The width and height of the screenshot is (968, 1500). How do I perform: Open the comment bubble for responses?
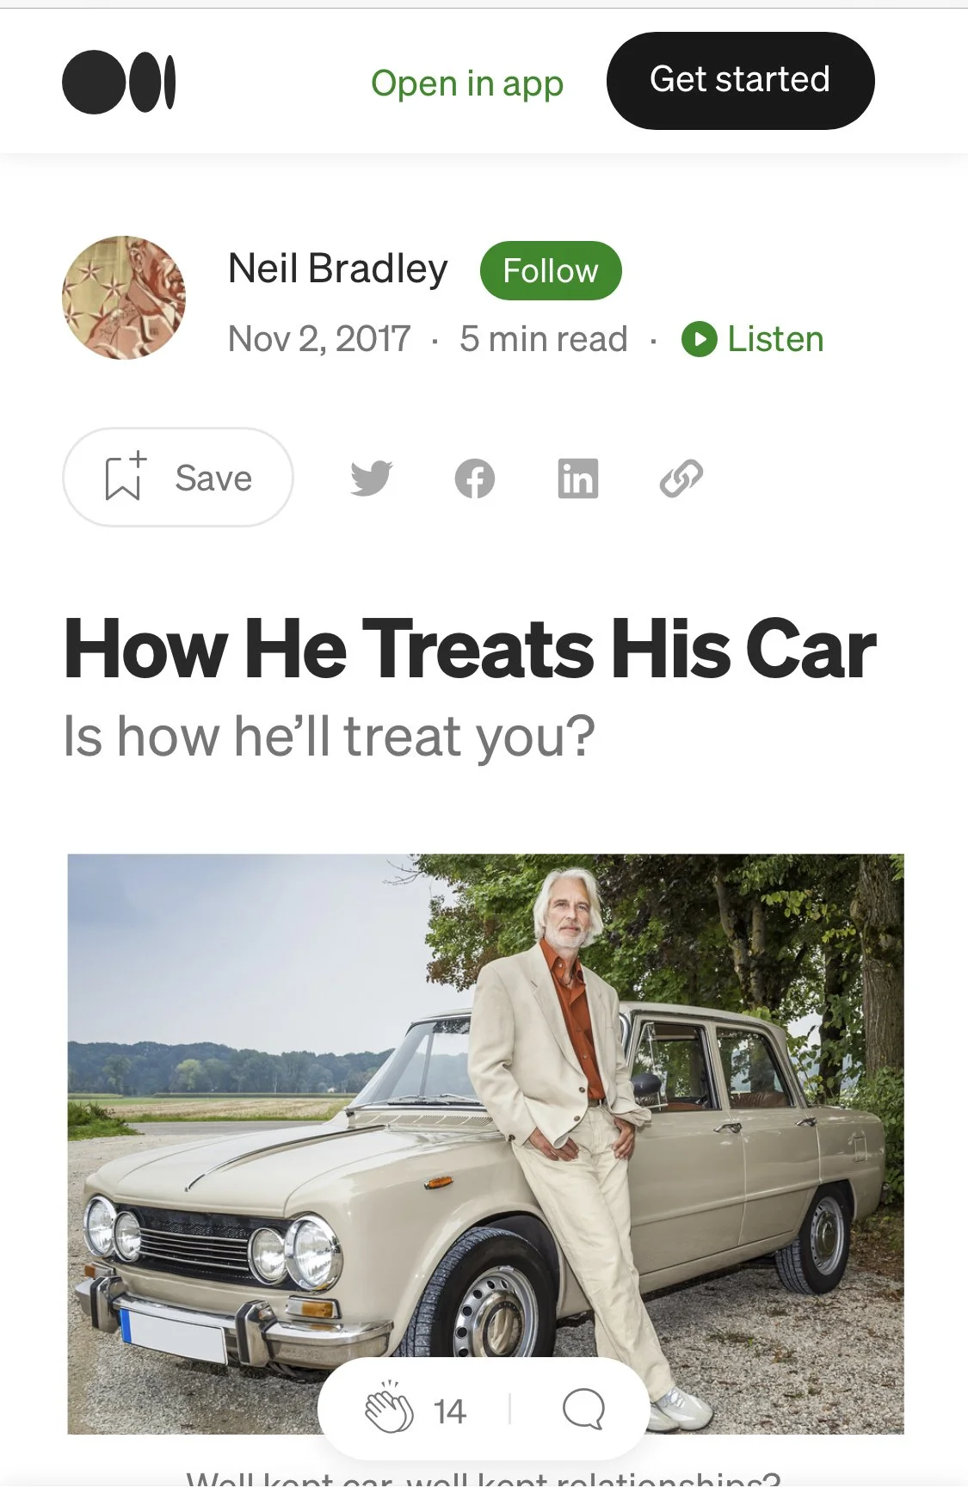click(583, 1410)
